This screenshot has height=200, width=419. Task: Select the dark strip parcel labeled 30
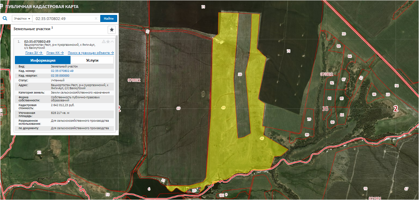click(240, 74)
